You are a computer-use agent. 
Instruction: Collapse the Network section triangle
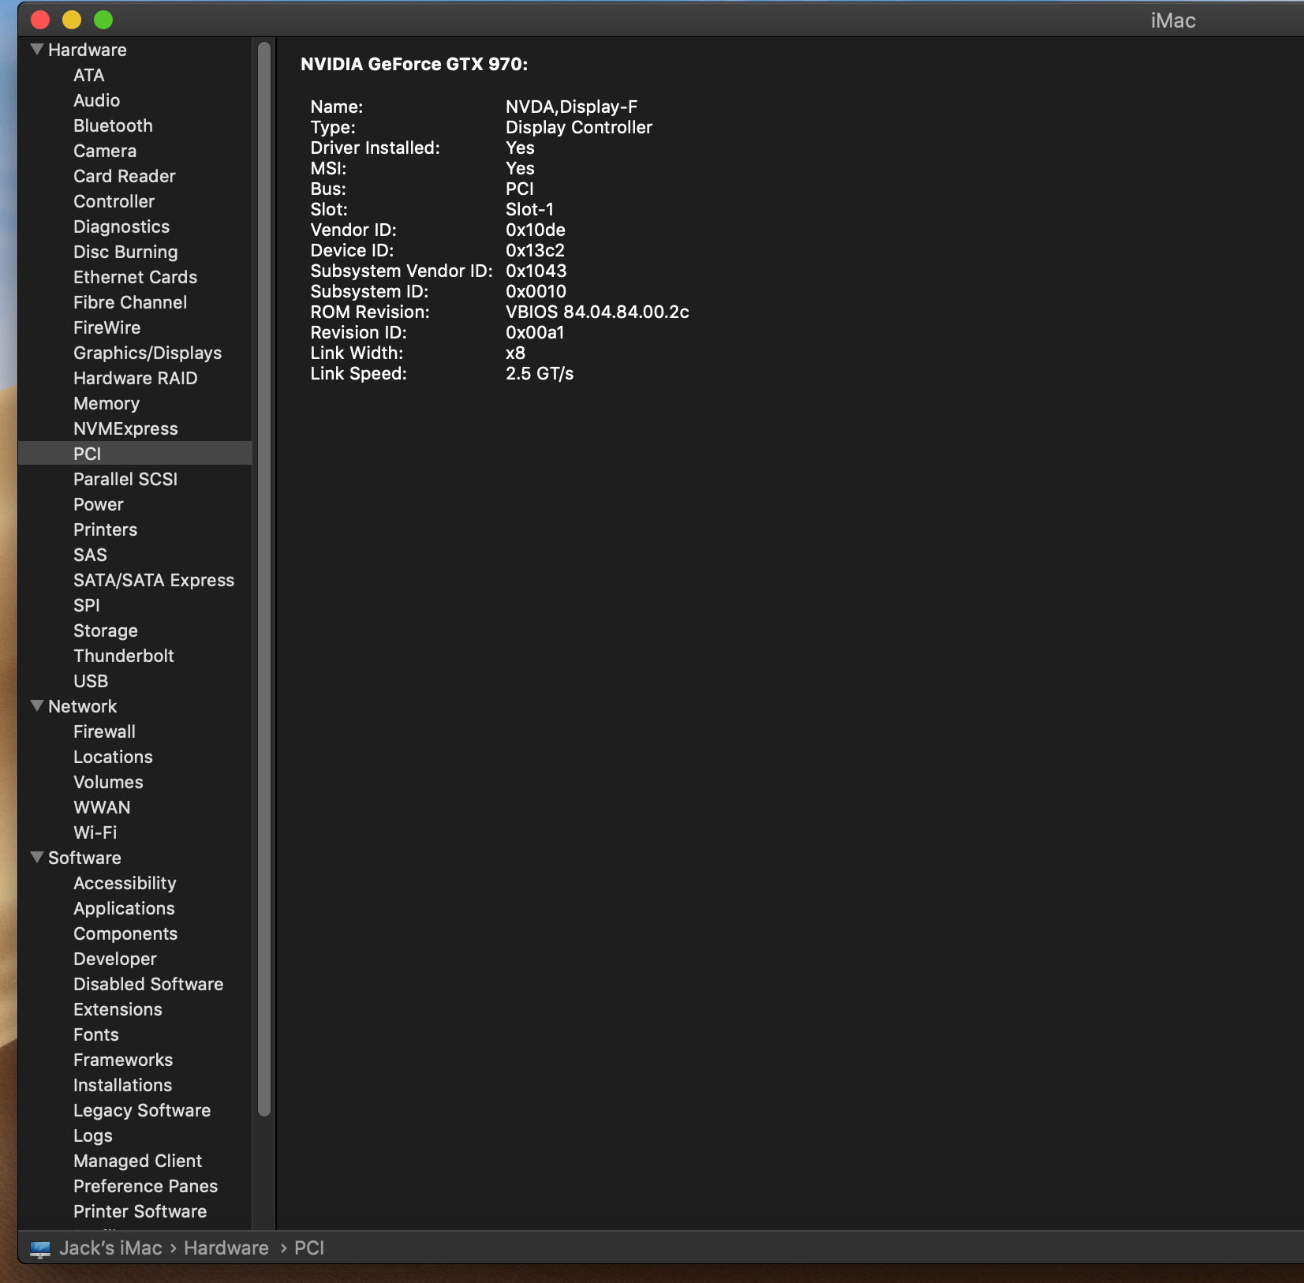click(36, 706)
